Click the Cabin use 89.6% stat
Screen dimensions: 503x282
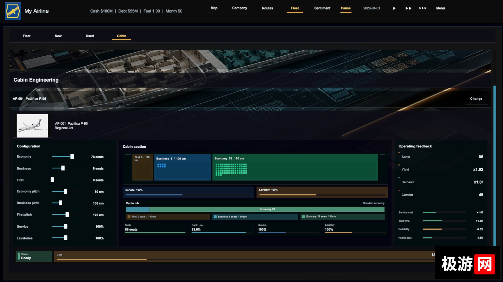pyautogui.click(x=221, y=229)
